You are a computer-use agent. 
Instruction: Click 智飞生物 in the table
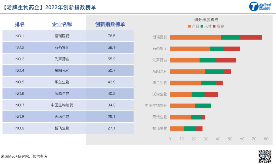(x=62, y=128)
